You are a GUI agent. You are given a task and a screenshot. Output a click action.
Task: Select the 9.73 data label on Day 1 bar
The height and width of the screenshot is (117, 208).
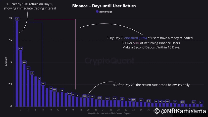coord(17,19)
